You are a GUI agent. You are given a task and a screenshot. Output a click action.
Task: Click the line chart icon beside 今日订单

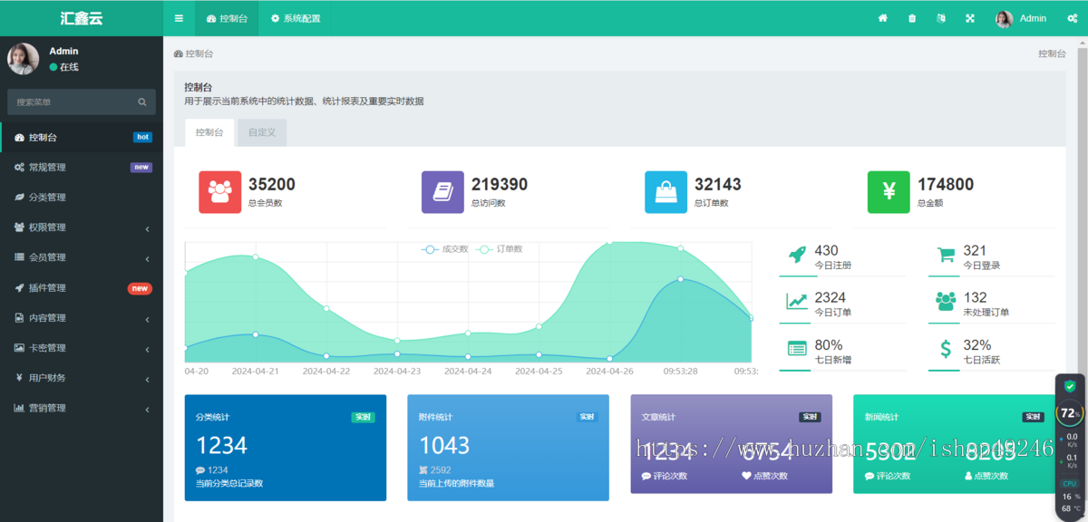click(x=797, y=302)
